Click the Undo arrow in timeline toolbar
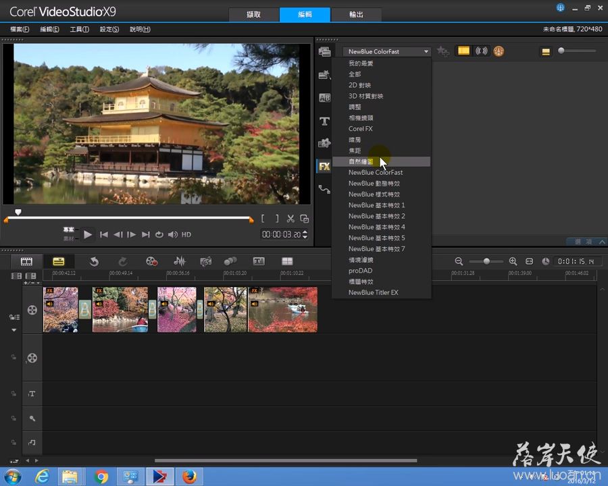This screenshot has height=486, width=608. [x=94, y=262]
